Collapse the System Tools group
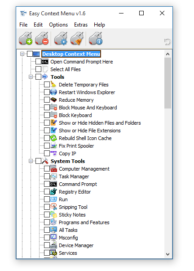194x271 pixels. click(x=31, y=161)
